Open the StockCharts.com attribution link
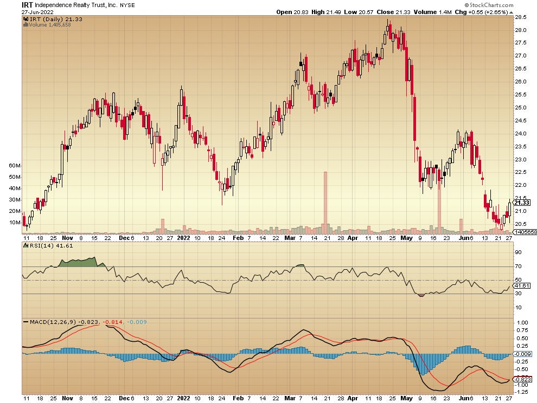 pyautogui.click(x=489, y=5)
